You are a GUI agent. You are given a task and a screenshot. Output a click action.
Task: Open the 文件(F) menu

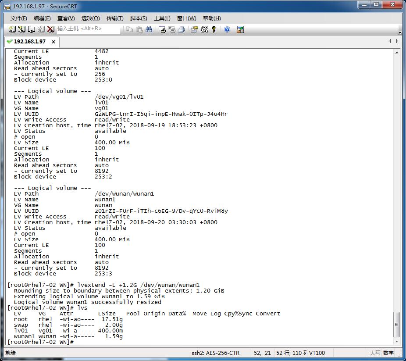[x=19, y=18]
